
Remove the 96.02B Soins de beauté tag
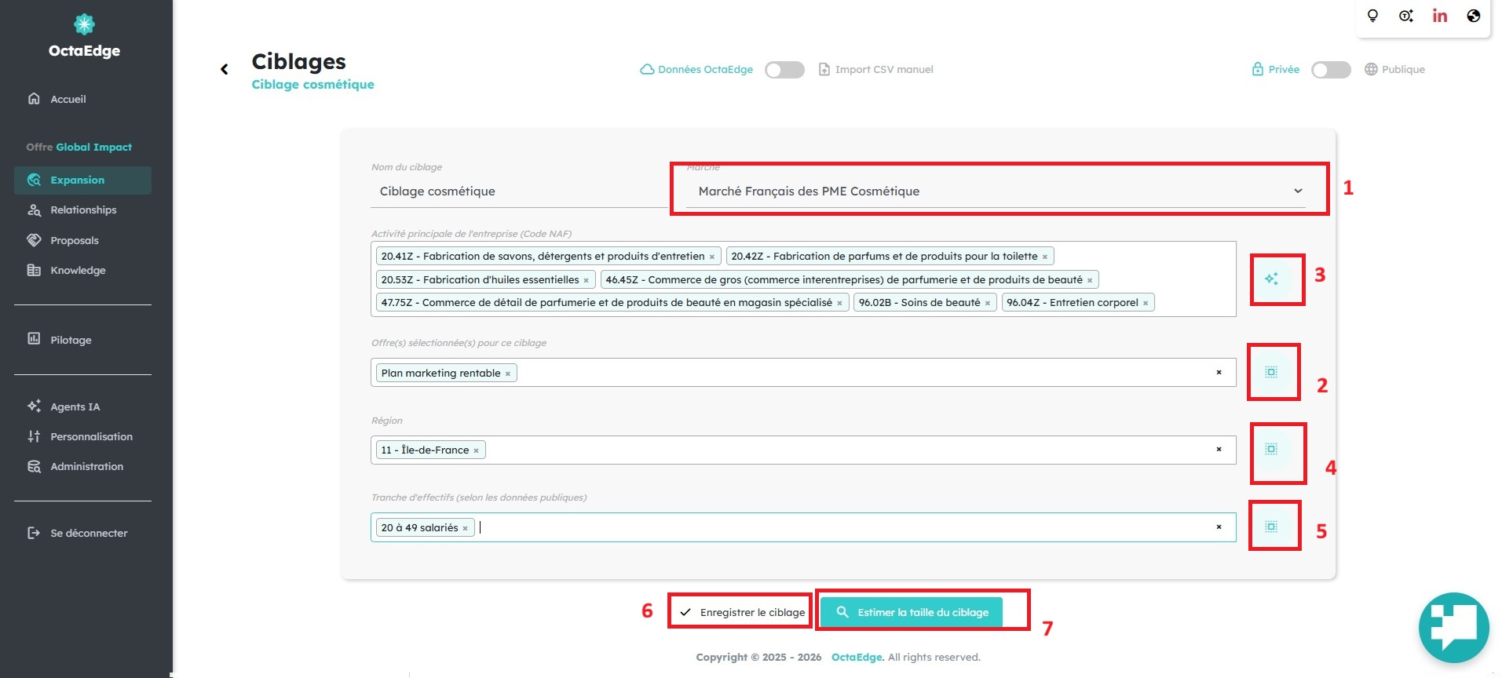988,303
